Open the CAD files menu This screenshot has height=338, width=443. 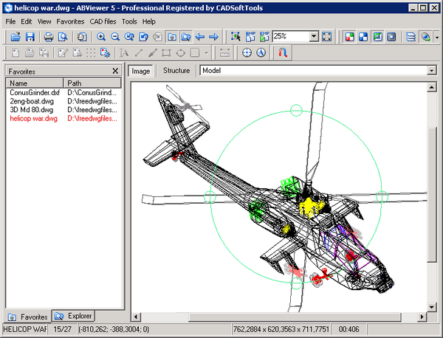pyautogui.click(x=103, y=22)
